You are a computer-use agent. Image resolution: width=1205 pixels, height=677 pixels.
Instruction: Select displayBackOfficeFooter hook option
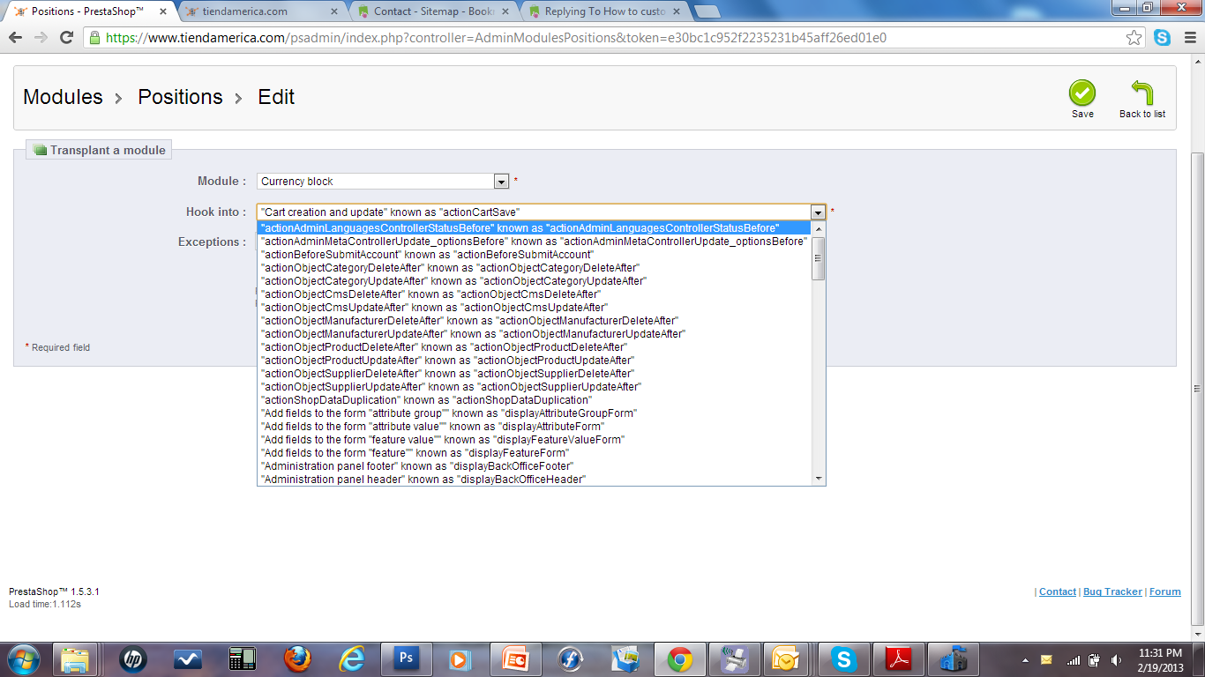534,466
